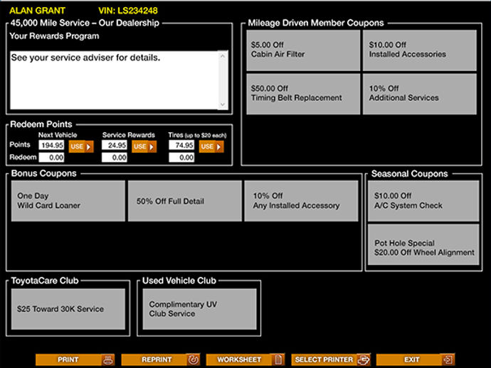Screen dimensions: 491x368
Task: Select the Pot Hole Special Wheel Alignment coupon
Action: tap(423, 244)
